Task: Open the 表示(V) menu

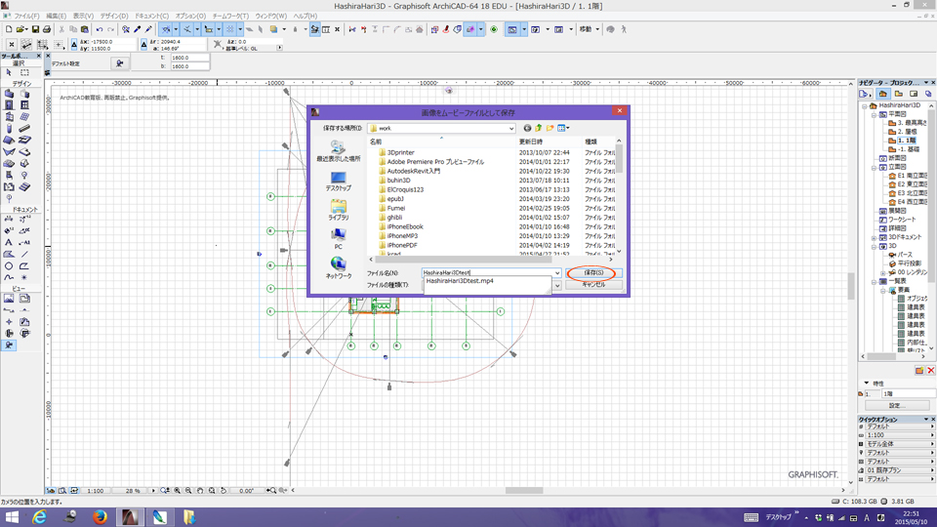Action: pos(83,17)
